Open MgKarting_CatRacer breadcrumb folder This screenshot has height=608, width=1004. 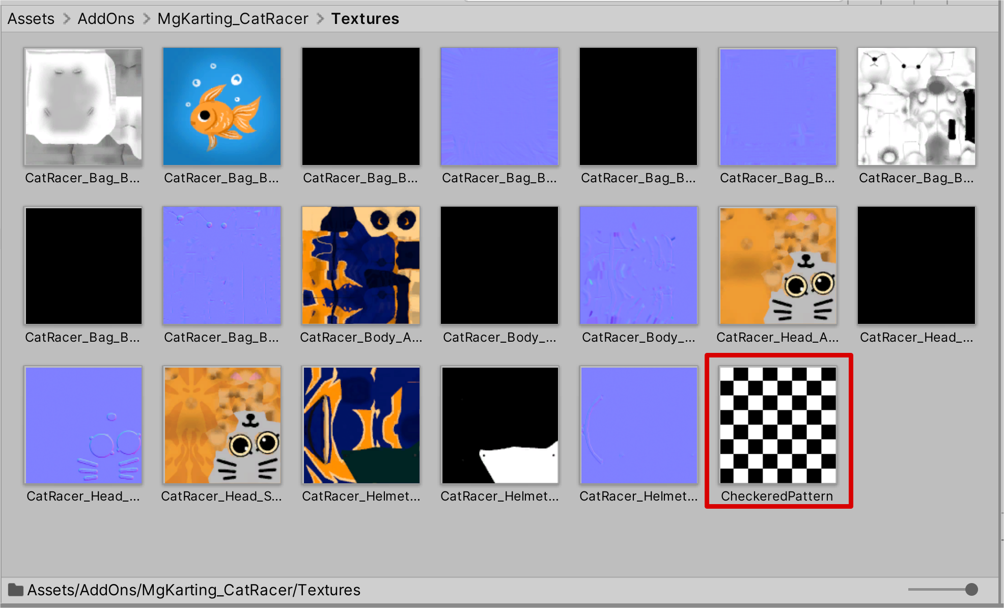pyautogui.click(x=233, y=19)
